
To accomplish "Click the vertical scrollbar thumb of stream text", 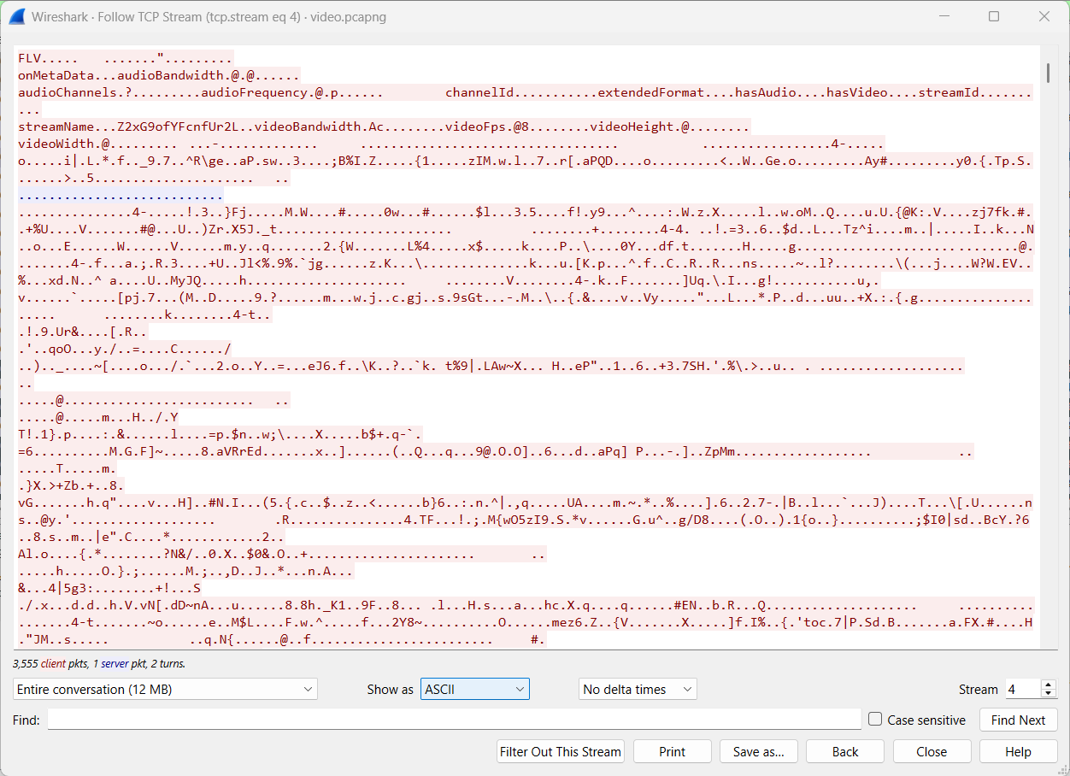I will click(x=1049, y=72).
